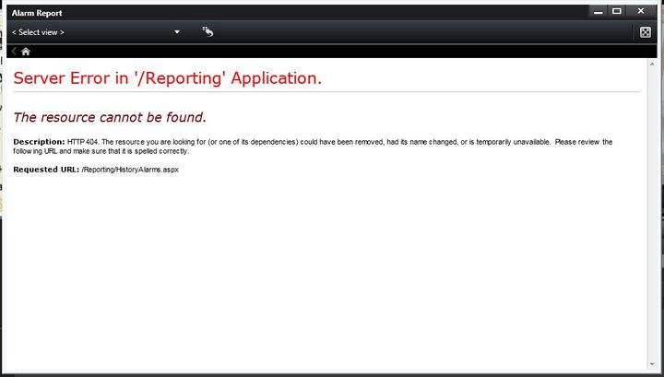Click the Server Error in '/Reporting' heading
Image resolution: width=664 pixels, height=377 pixels.
[x=167, y=77]
